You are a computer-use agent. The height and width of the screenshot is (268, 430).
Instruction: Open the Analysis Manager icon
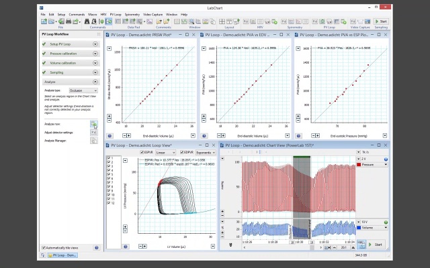click(x=94, y=141)
